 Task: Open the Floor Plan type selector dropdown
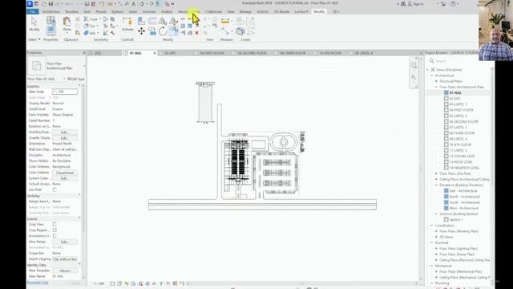84,66
